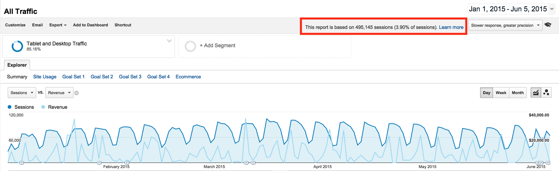Click the Learn more link
559x171 pixels.
pos(451,27)
